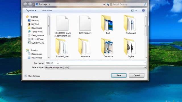The width and height of the screenshot is (182, 102).
Task: Click the Hide Folders label
Action: 34,76
